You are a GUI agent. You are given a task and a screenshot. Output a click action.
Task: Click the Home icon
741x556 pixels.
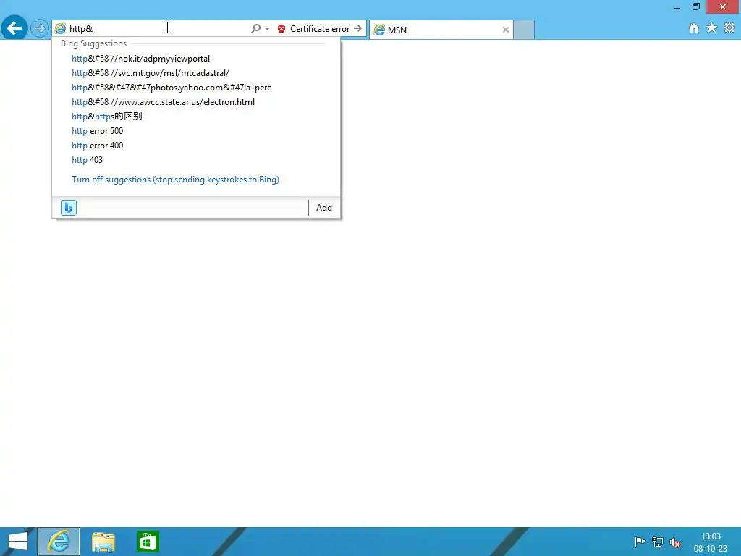click(x=694, y=28)
